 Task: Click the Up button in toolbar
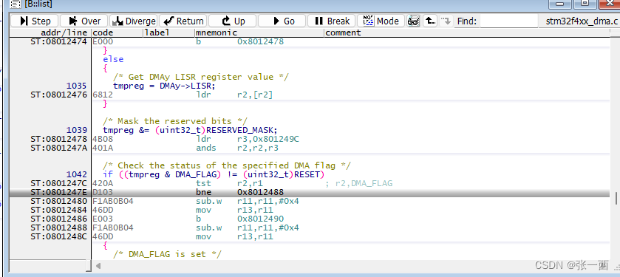[x=233, y=21]
